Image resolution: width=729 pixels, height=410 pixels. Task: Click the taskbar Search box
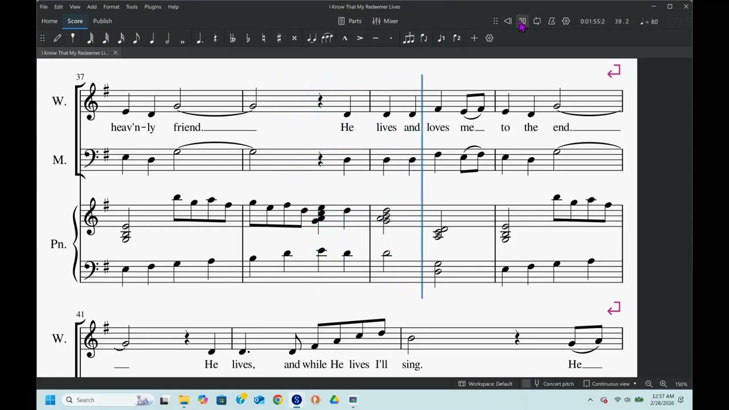pyautogui.click(x=107, y=400)
